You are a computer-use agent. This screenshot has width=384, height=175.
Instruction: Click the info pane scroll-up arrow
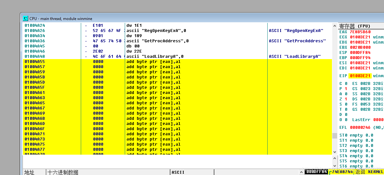[335, 159]
